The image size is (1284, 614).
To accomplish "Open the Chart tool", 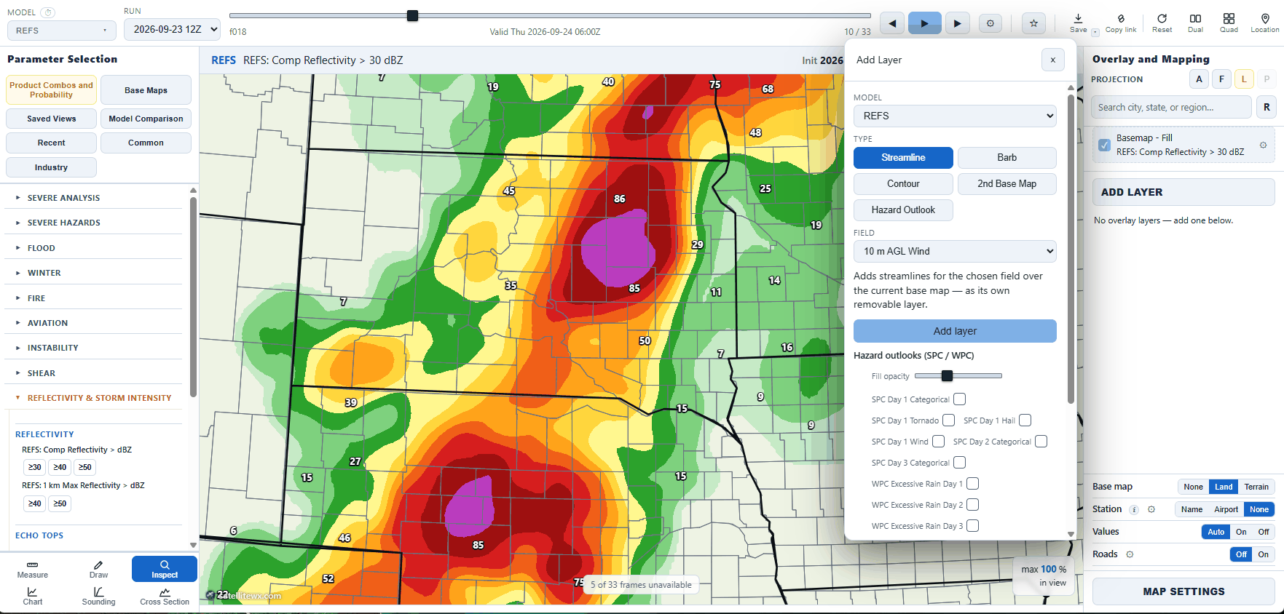I will (33, 597).
